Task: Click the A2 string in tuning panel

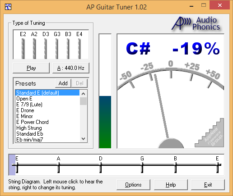Action: pyautogui.click(x=34, y=48)
